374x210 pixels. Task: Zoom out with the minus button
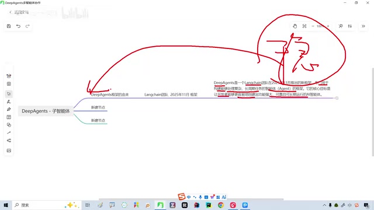click(313, 26)
